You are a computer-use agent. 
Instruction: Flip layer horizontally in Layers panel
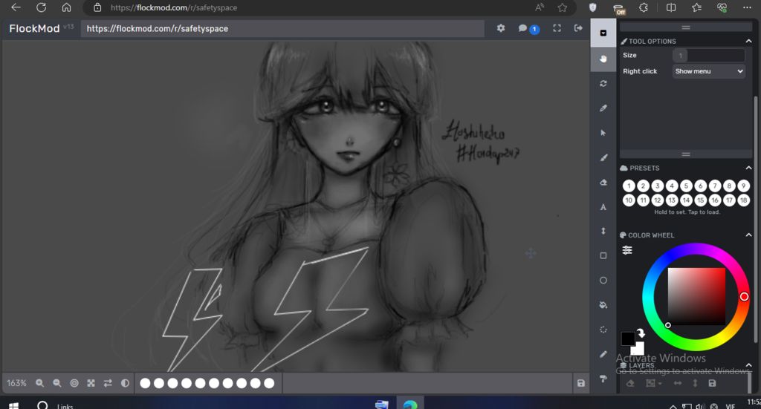point(678,383)
